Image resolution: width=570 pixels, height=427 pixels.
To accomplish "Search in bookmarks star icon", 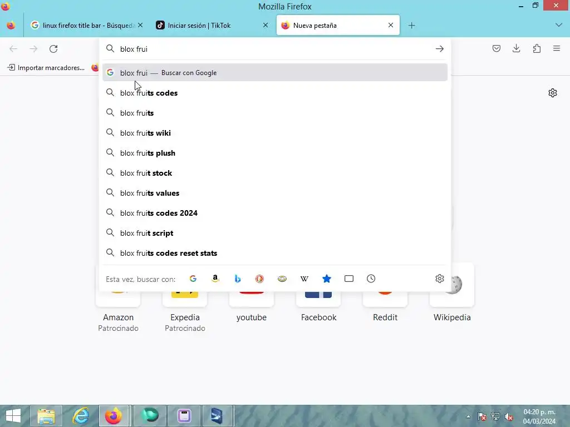I will [x=326, y=279].
